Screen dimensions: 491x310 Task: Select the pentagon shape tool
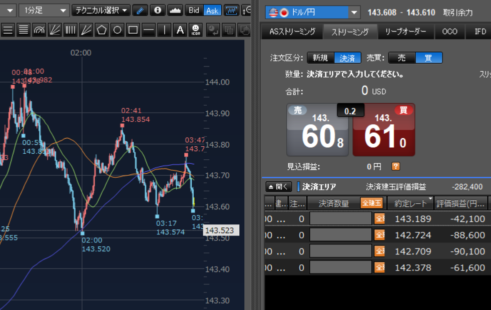tap(102, 31)
